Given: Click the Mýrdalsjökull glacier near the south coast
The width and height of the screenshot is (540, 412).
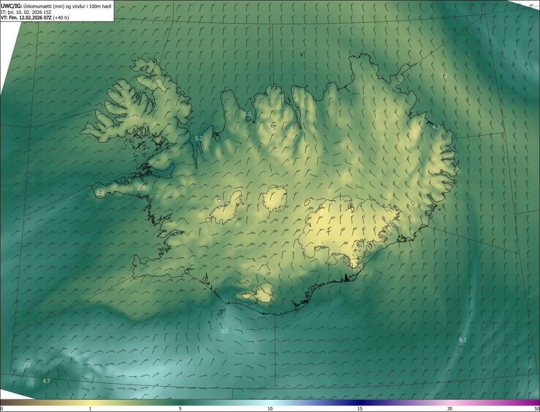Looking at the screenshot, I should click(x=265, y=293).
